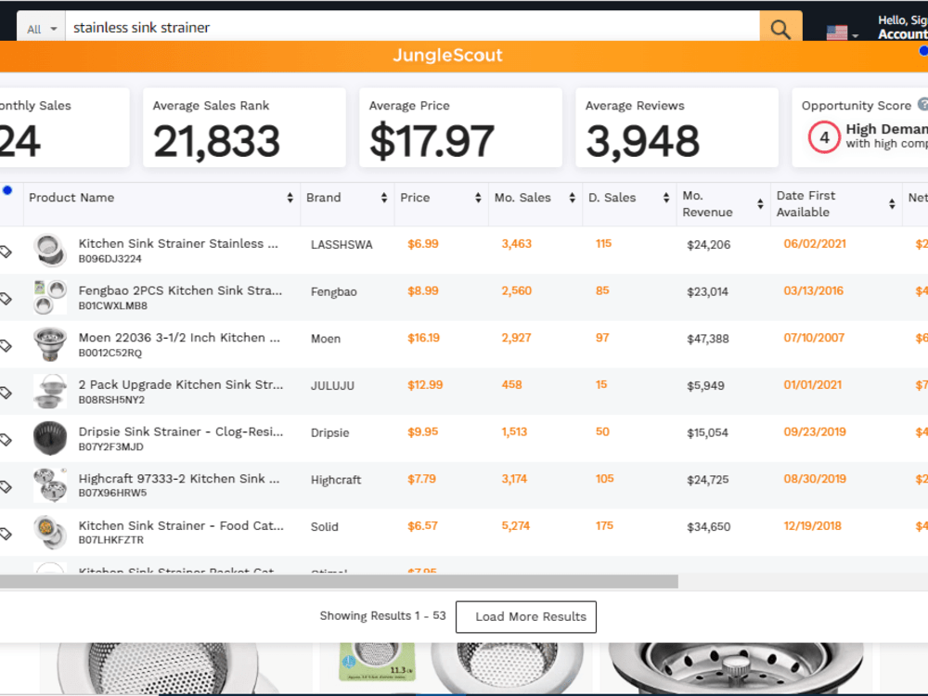The image size is (928, 696).
Task: Click the orange search magnifier button
Action: tap(780, 28)
